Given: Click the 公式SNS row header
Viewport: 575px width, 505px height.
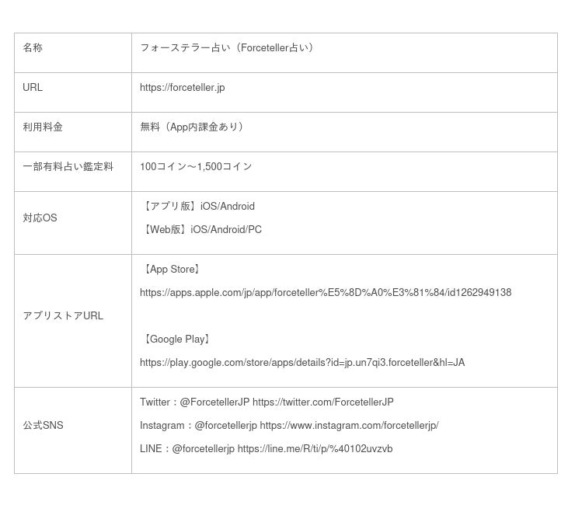Looking at the screenshot, I should [x=43, y=426].
